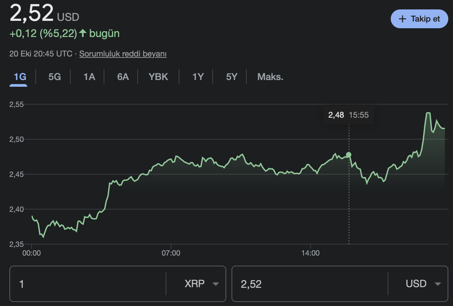Select the 1G time range tab
This screenshot has height=306, width=453.
(20, 77)
